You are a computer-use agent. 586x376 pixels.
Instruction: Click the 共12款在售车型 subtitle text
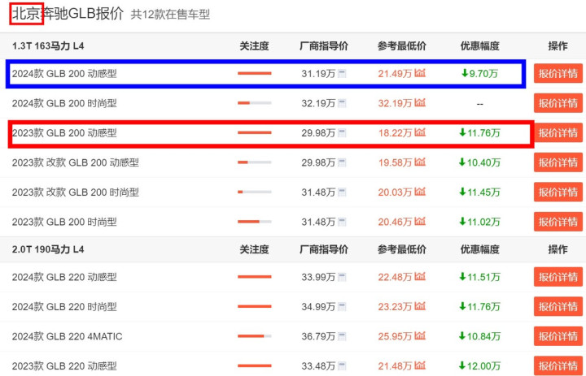(170, 15)
